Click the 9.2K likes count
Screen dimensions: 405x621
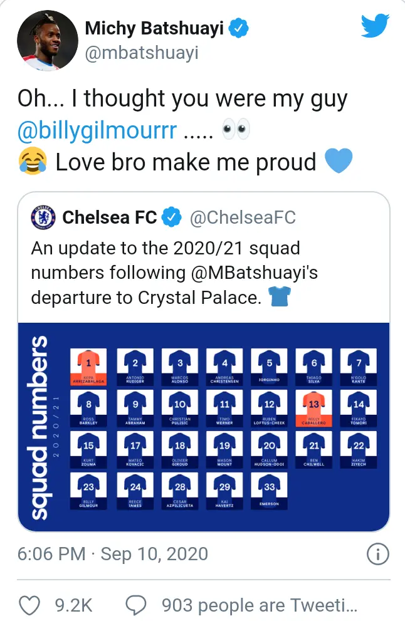point(74,604)
